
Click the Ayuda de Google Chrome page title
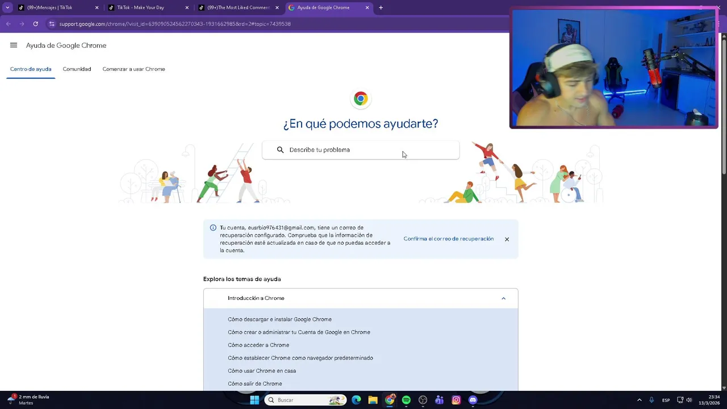pyautogui.click(x=66, y=45)
